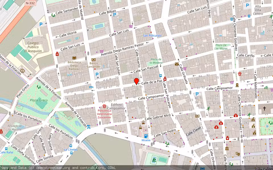Screen dimensions: 273x170
Task: Click the museum building icon
Action: (x=227, y=148)
